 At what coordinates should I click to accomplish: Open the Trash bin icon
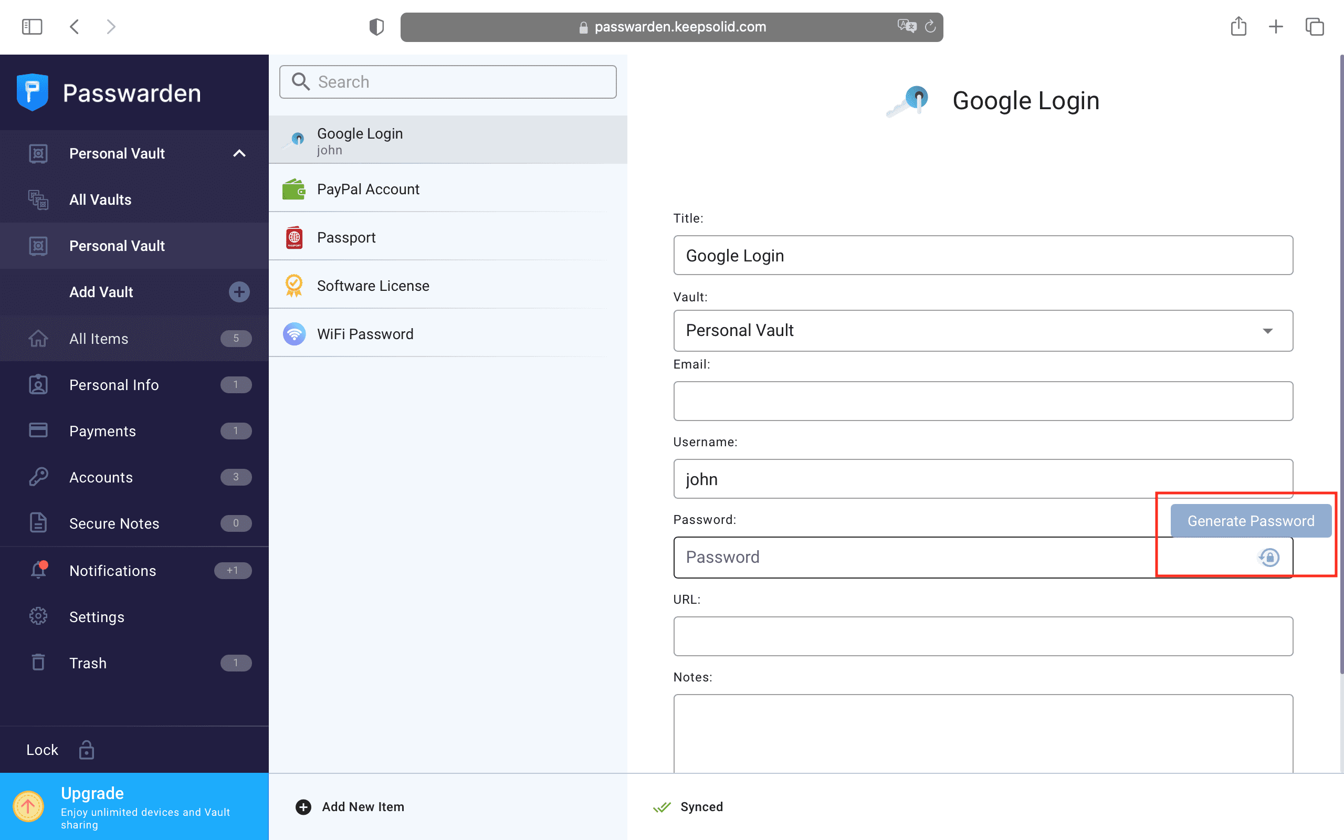pyautogui.click(x=38, y=662)
